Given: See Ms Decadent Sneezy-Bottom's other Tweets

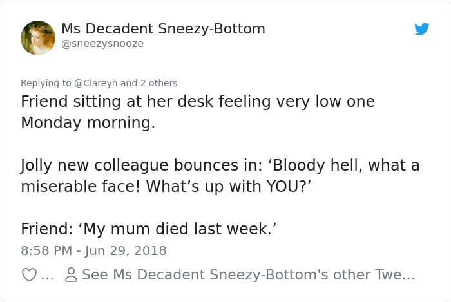Looking at the screenshot, I should [x=248, y=275].
